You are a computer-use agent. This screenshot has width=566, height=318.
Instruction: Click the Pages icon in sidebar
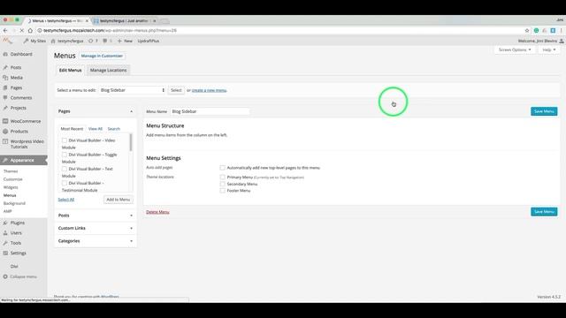(x=5, y=87)
